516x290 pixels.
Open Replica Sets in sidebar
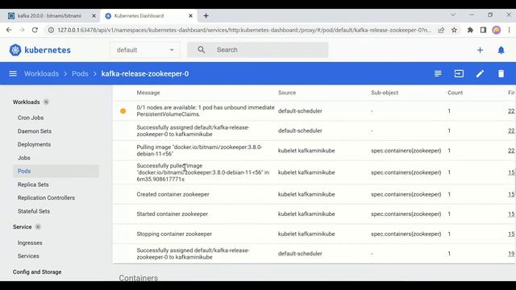33,184
